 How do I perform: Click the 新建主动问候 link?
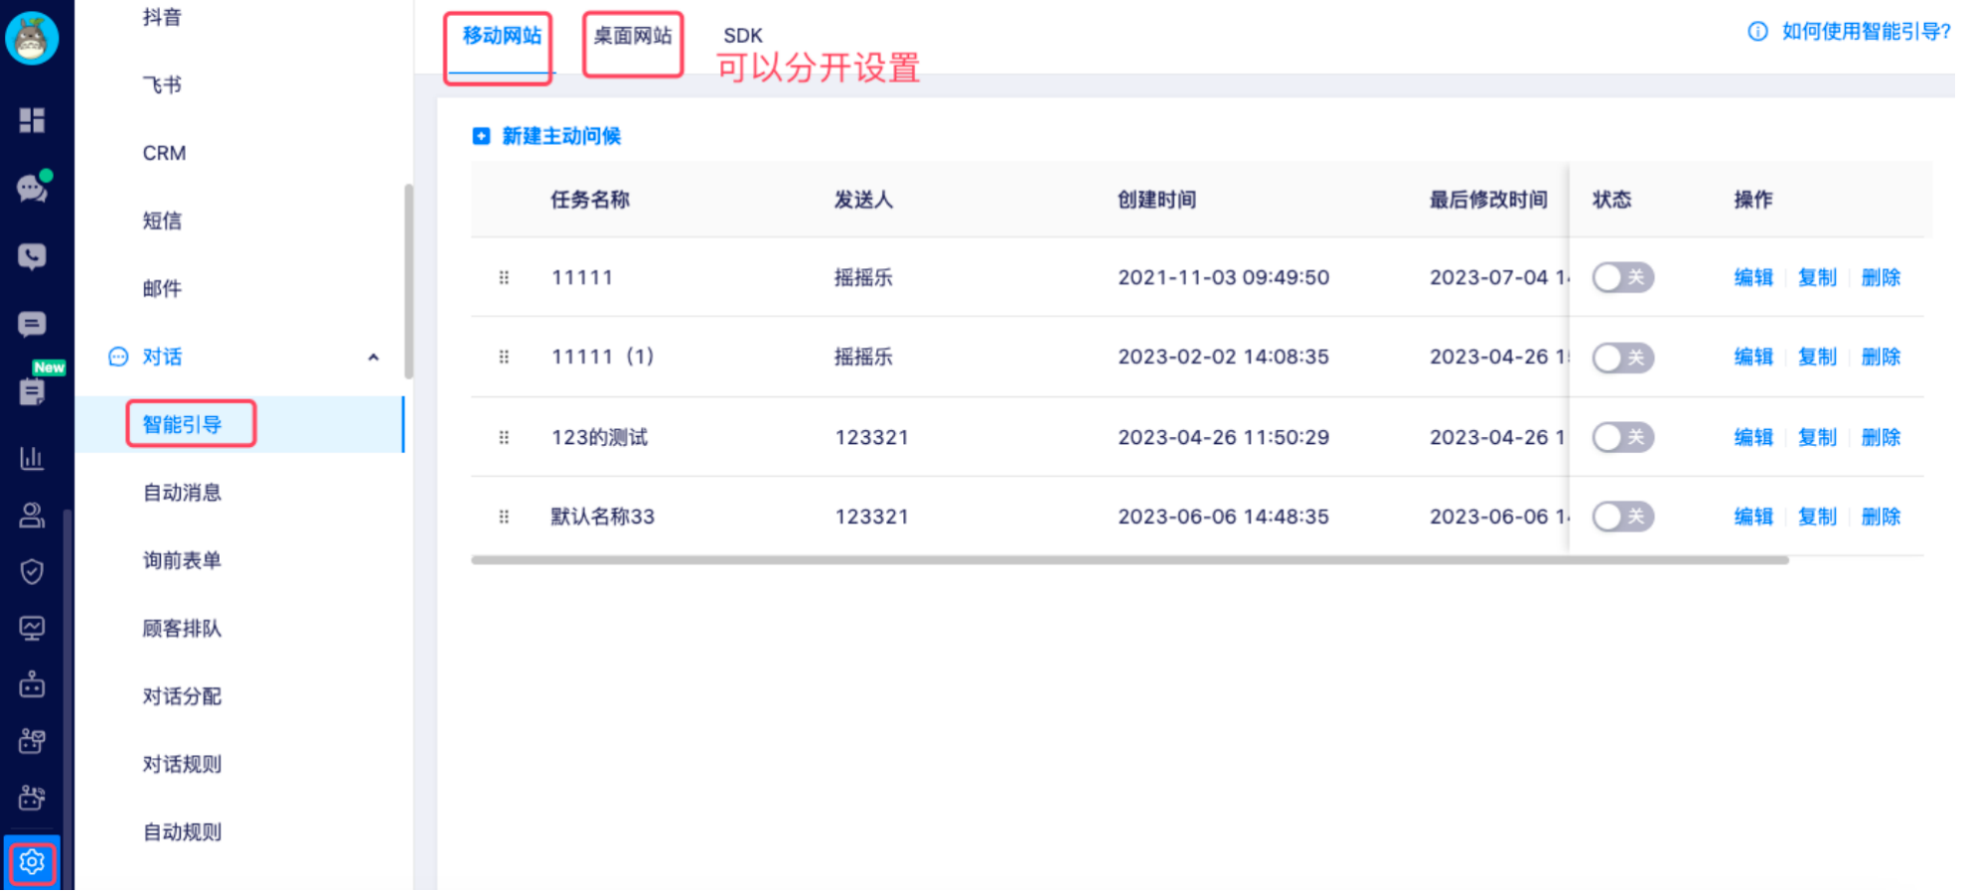click(x=561, y=136)
